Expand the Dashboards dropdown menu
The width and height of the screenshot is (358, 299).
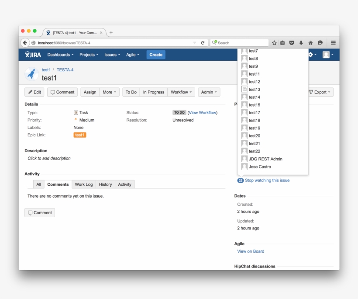click(60, 55)
